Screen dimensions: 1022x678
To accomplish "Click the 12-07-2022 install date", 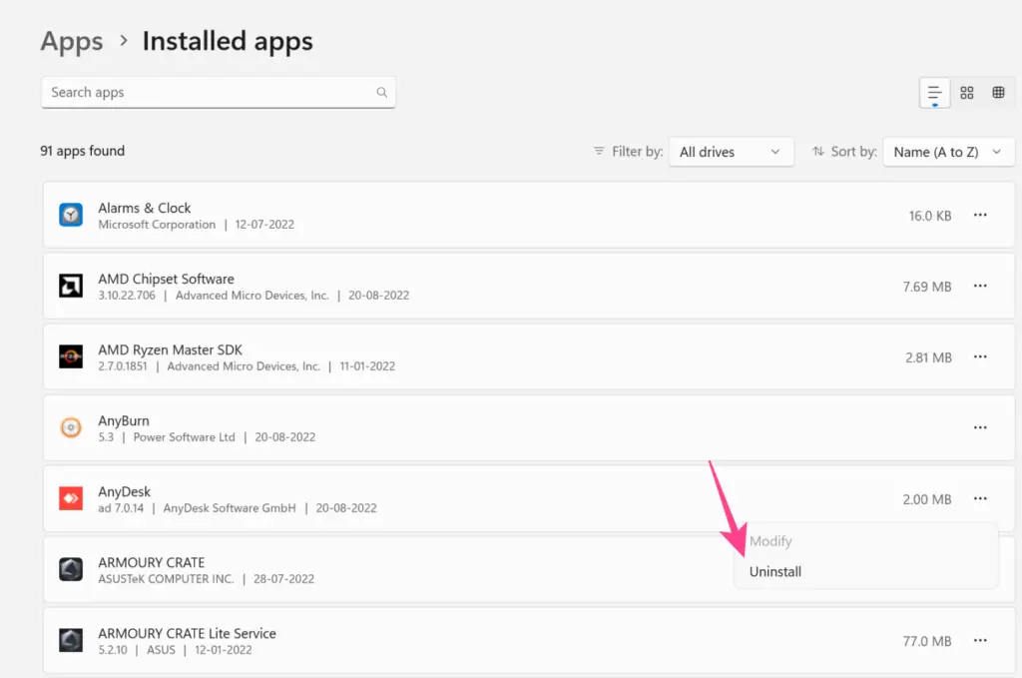I will [x=263, y=225].
